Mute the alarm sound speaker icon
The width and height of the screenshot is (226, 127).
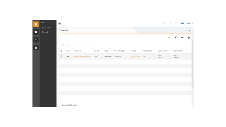[x=182, y=23]
